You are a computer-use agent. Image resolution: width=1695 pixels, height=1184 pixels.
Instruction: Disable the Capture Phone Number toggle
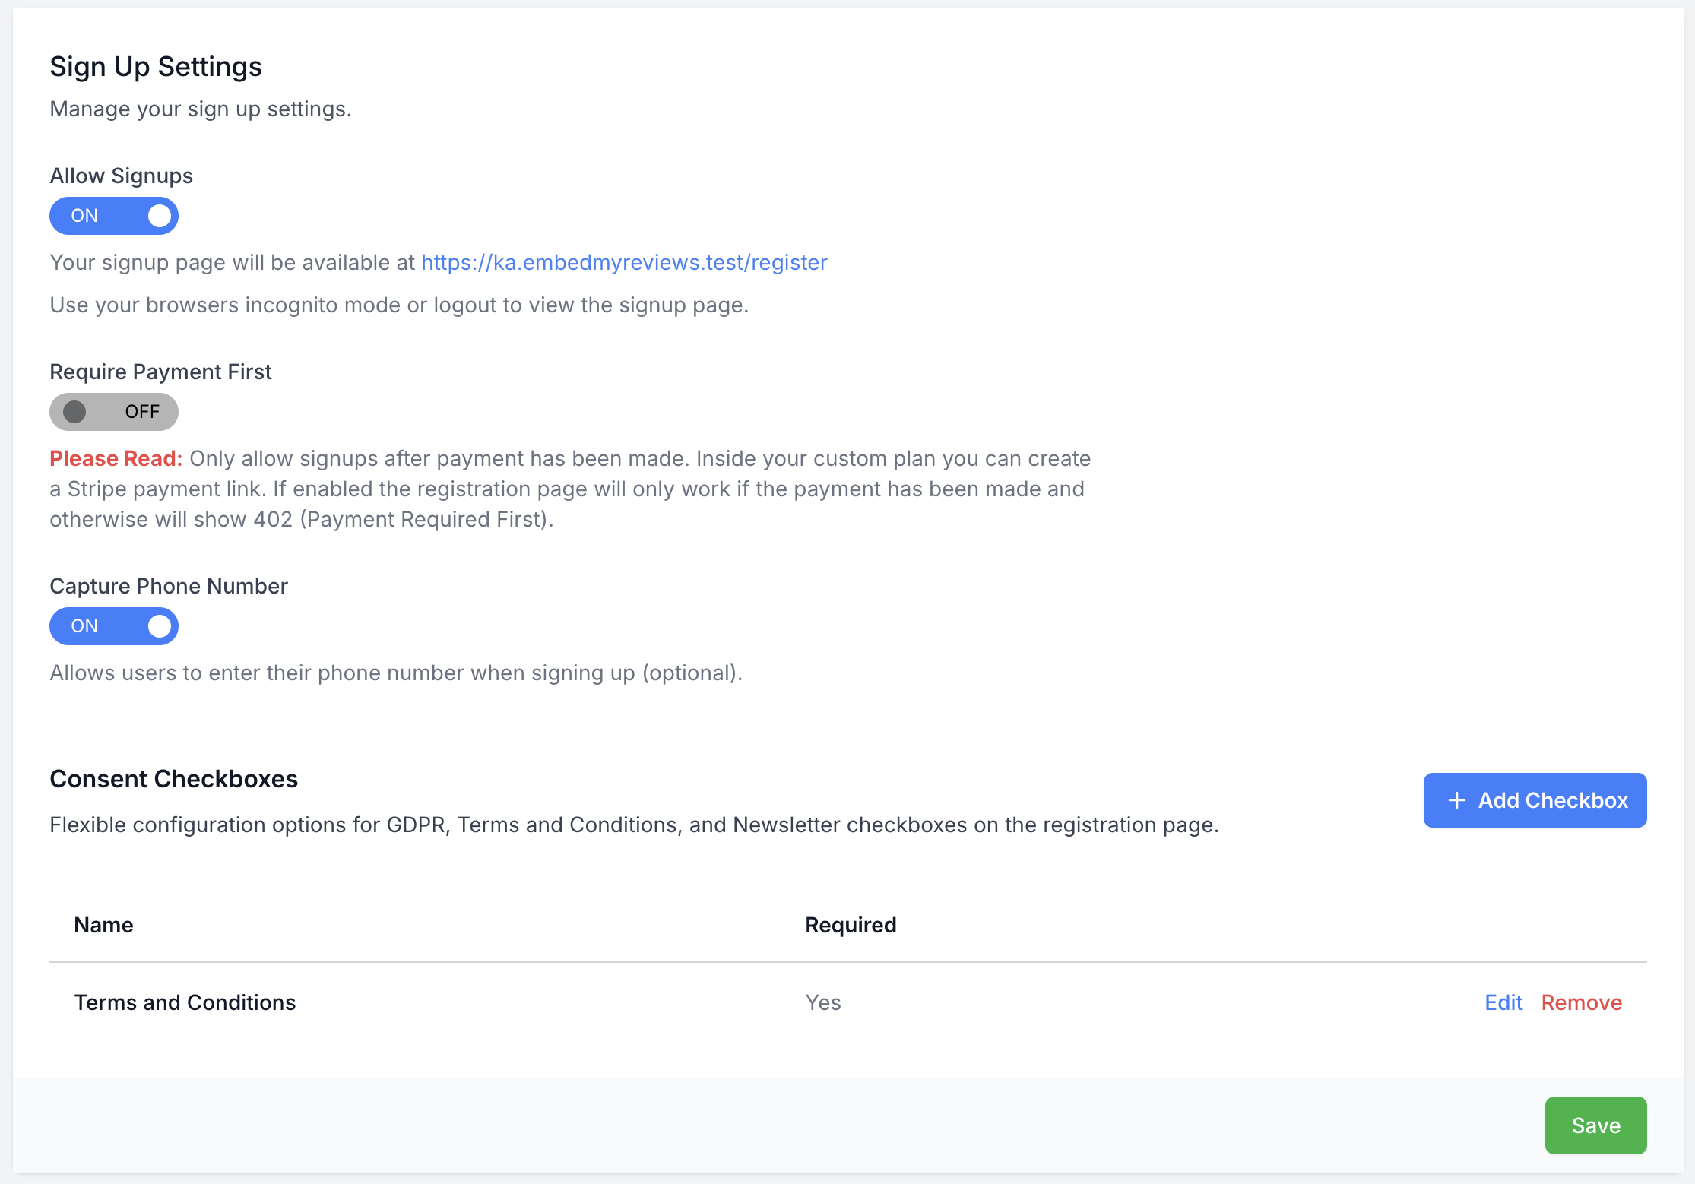[x=113, y=626]
